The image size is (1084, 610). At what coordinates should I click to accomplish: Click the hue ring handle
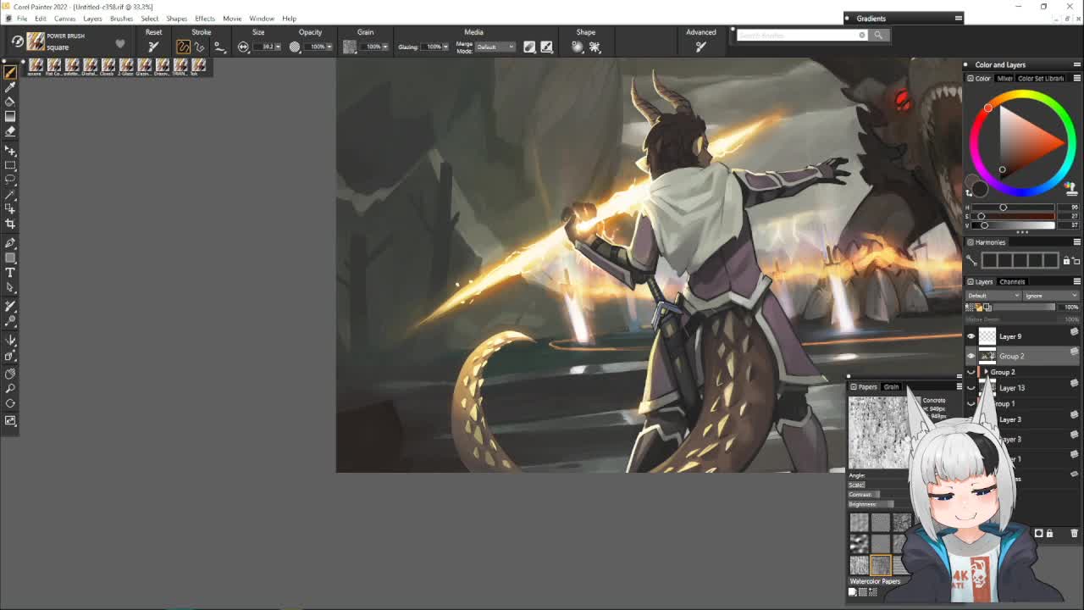click(987, 108)
